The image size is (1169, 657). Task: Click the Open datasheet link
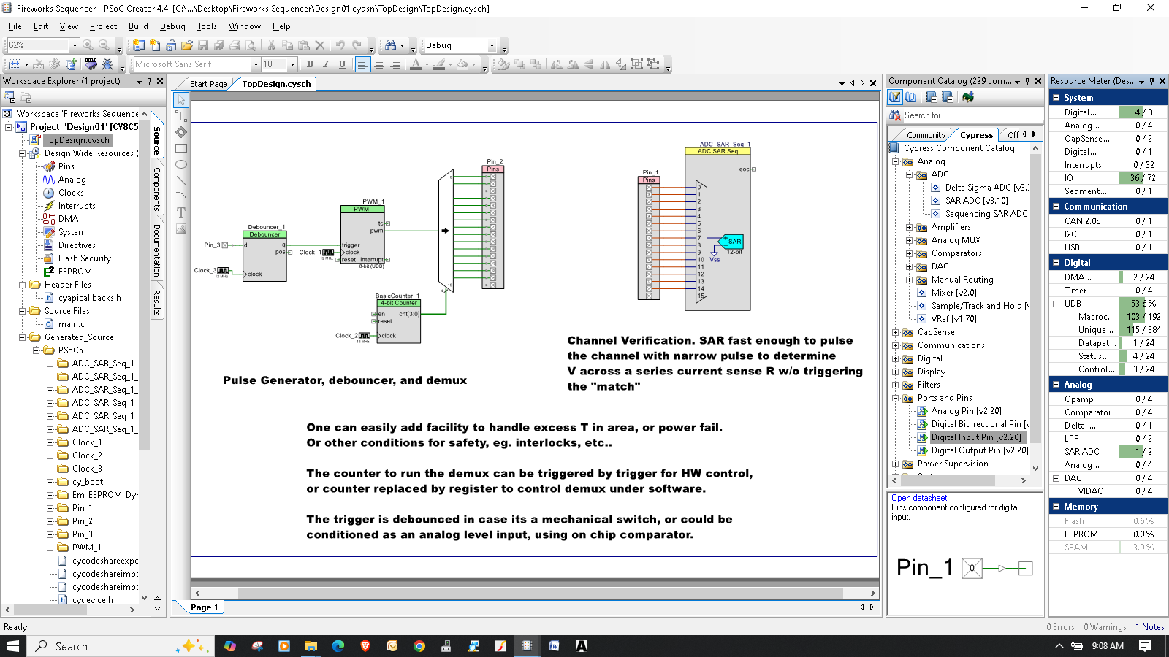click(x=919, y=498)
